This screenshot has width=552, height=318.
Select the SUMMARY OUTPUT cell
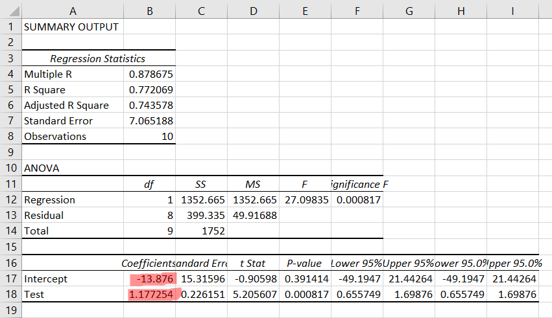pyautogui.click(x=71, y=27)
